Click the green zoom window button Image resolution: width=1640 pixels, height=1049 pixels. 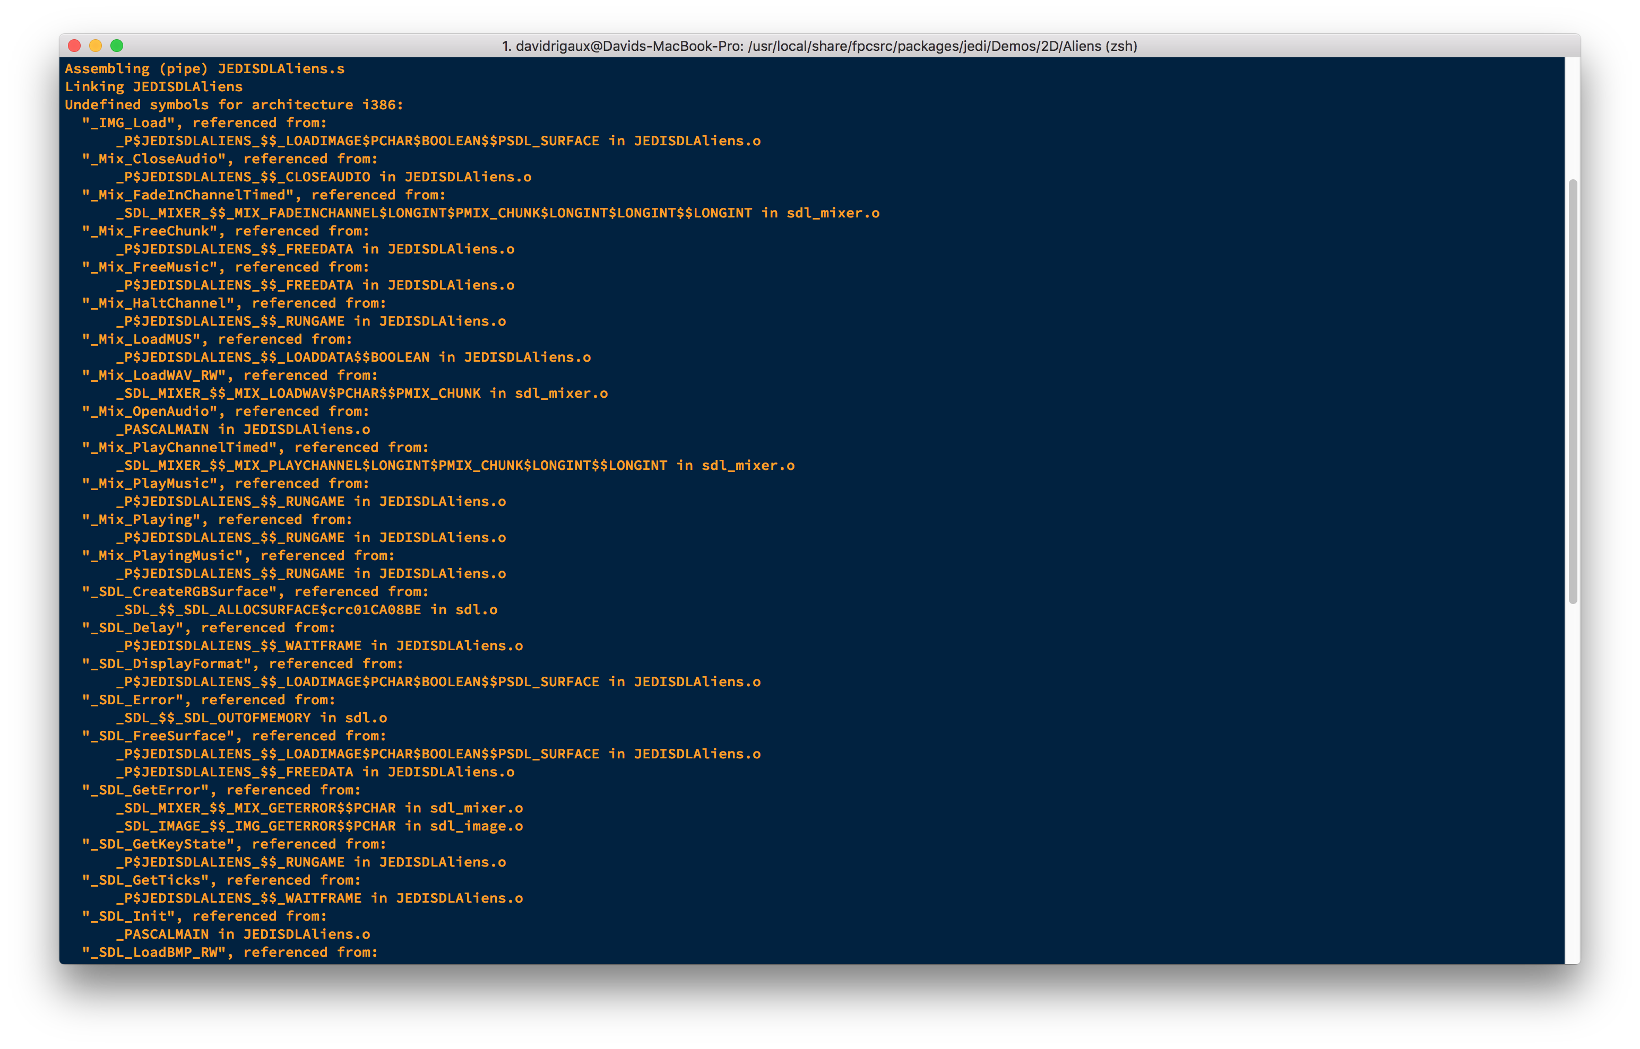click(x=117, y=46)
